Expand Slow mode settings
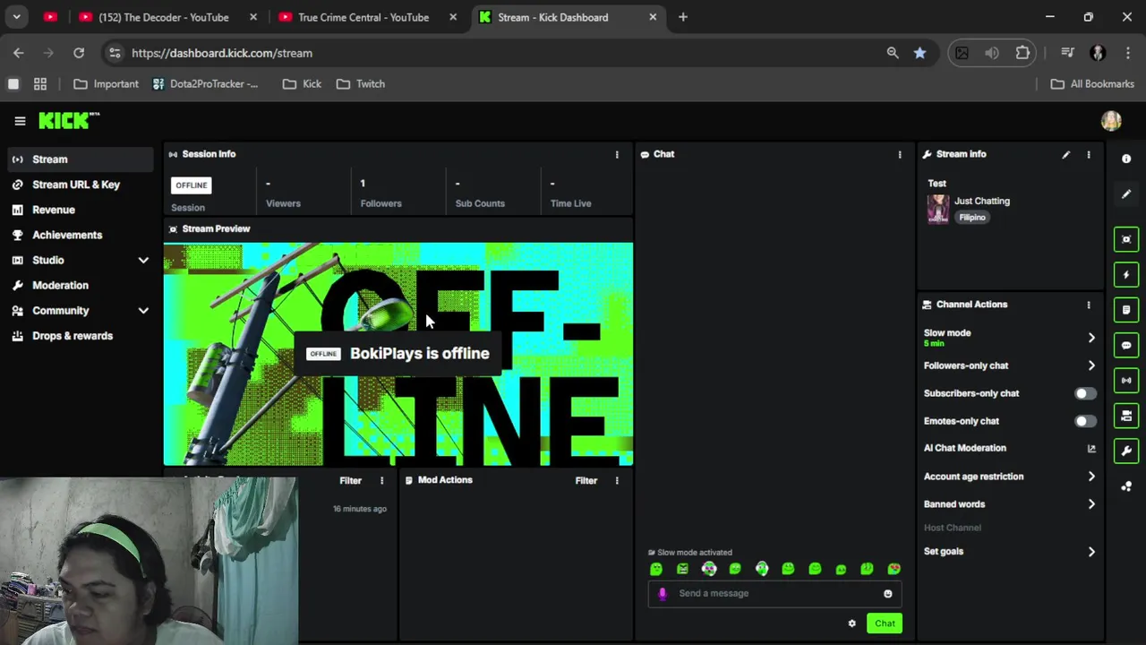Screen dimensions: 1146x645 pyautogui.click(x=1090, y=338)
